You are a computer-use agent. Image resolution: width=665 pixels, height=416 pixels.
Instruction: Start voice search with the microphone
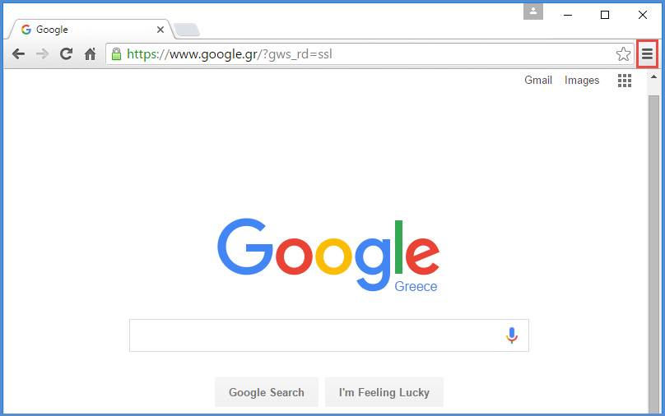512,335
